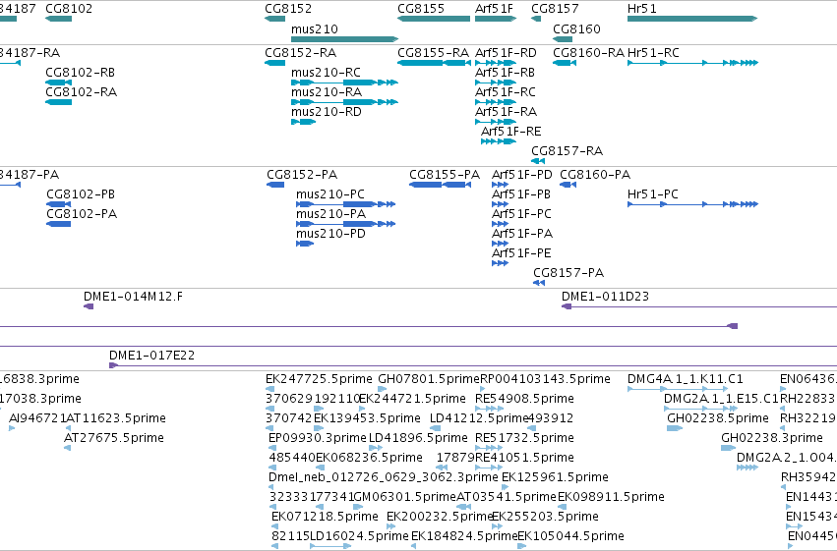Open the mus210 gene feature
The width and height of the screenshot is (837, 551).
[345, 39]
